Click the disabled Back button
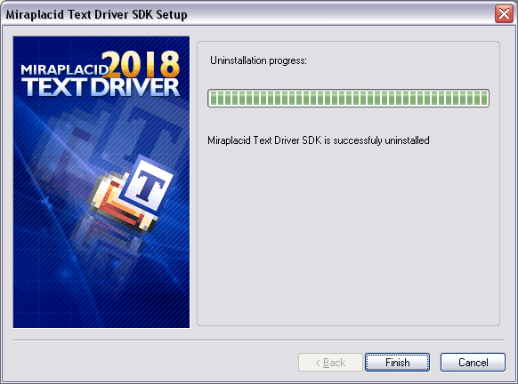Image resolution: width=518 pixels, height=384 pixels. (330, 363)
